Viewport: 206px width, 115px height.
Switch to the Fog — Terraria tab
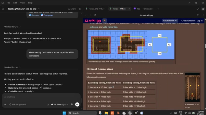(x=143, y=9)
